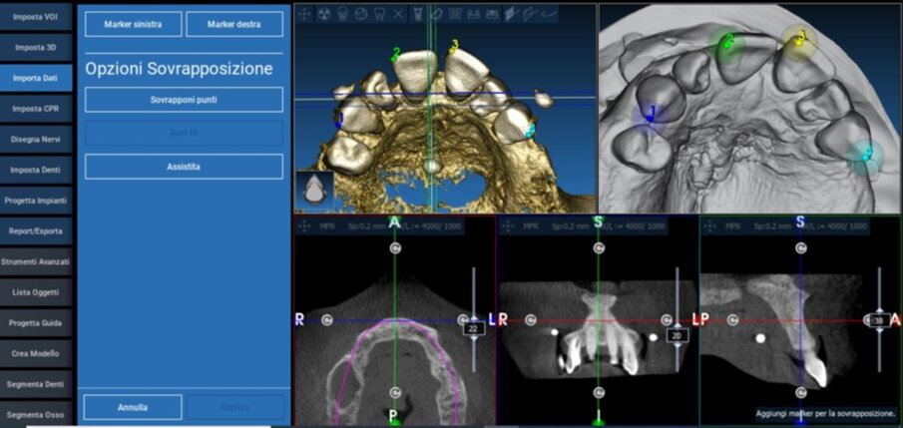Image resolution: width=903 pixels, height=428 pixels.
Task: Click the move icon in the axial MPR header
Action: pos(304,226)
